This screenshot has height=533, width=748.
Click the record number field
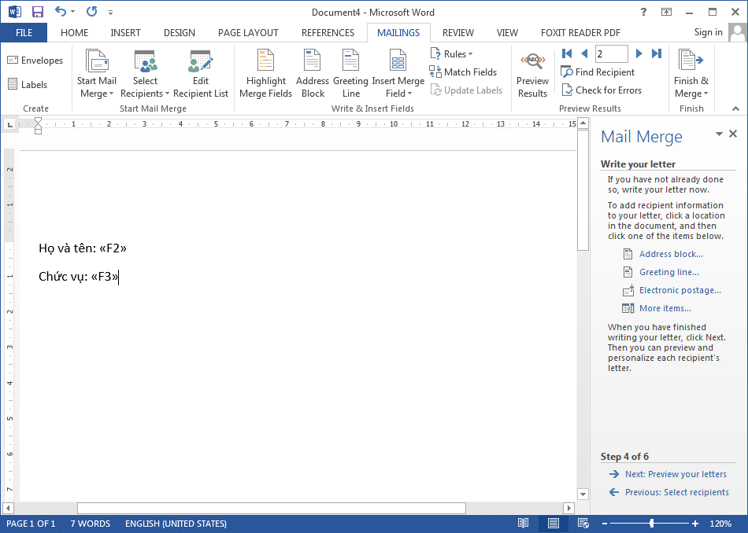pos(611,53)
